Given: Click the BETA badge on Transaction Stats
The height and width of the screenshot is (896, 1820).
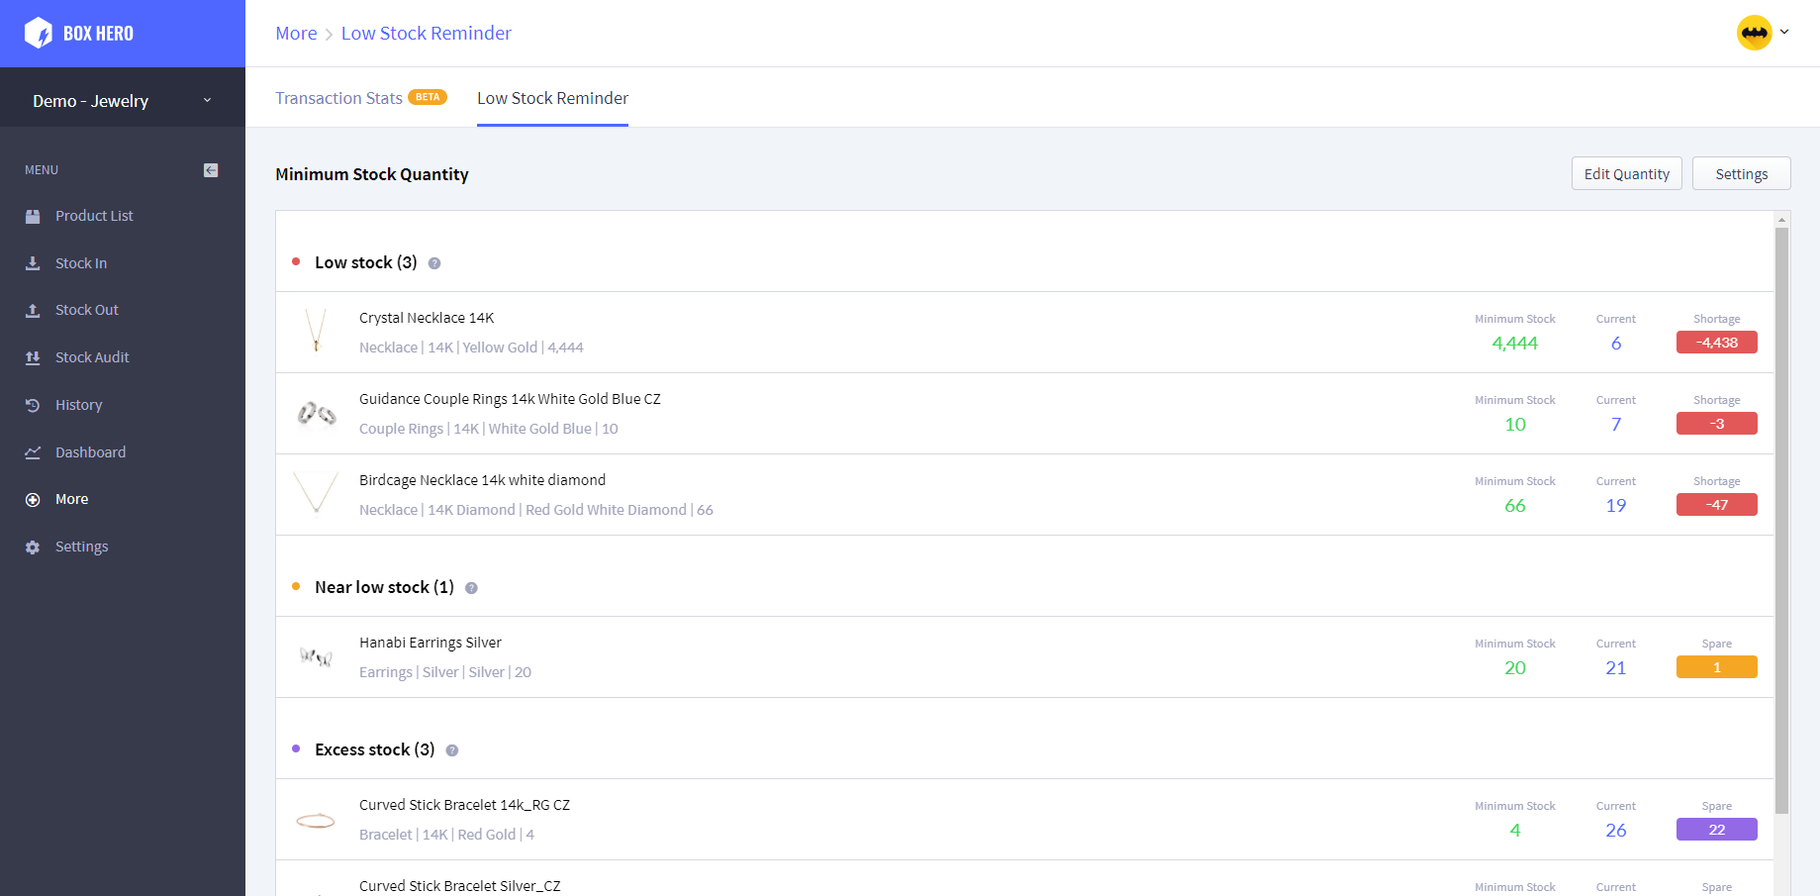Looking at the screenshot, I should coord(428,97).
